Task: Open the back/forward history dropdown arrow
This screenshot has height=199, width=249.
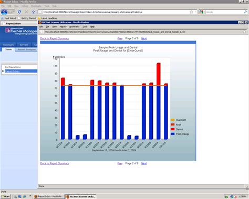Action: (x=14, y=12)
